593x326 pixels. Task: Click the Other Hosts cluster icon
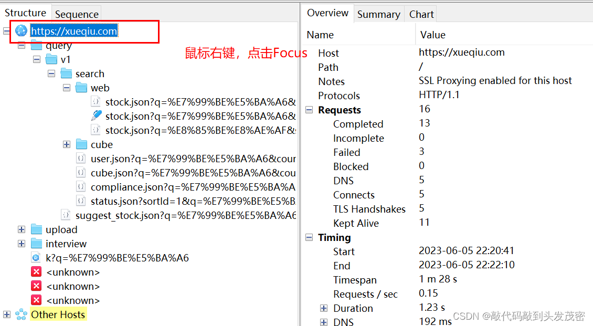(21, 314)
